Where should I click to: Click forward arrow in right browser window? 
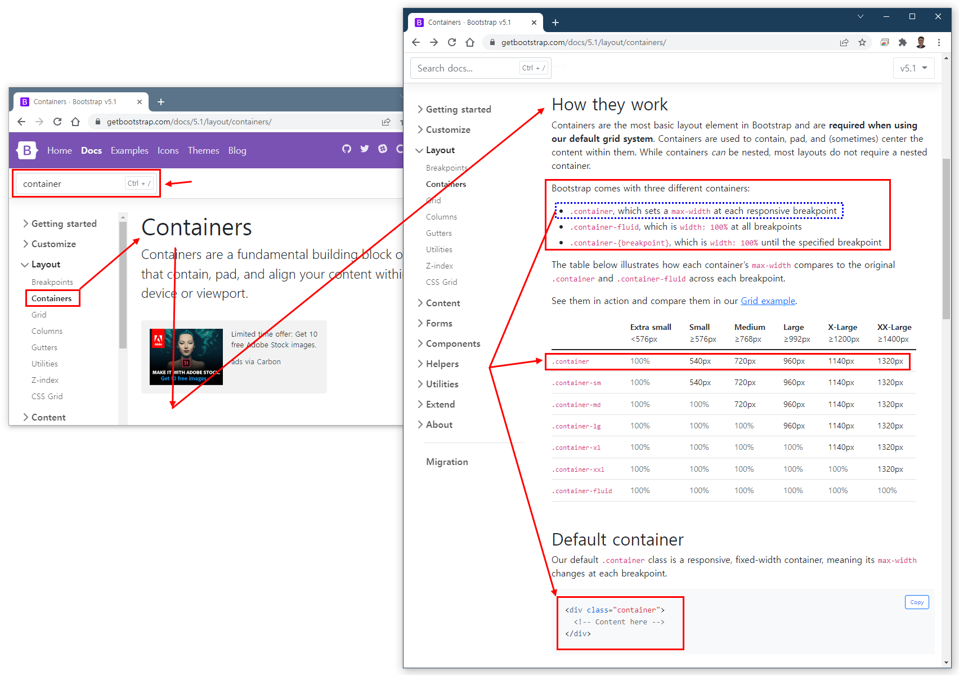click(x=434, y=42)
